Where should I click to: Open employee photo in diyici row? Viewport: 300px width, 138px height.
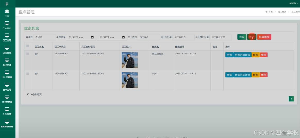coord(130,80)
